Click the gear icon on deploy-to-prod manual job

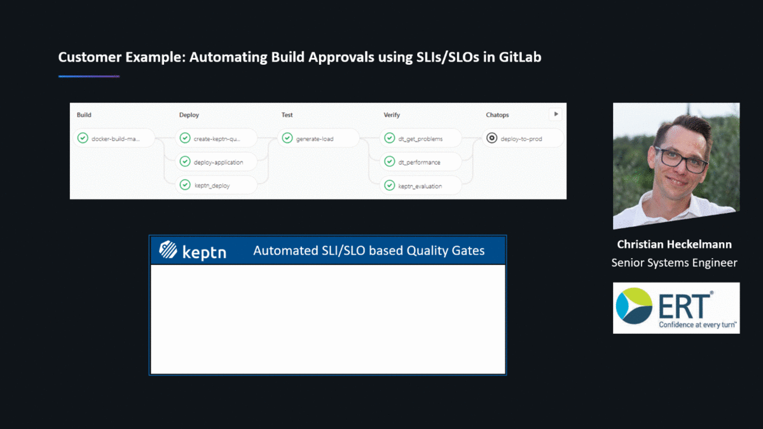492,138
